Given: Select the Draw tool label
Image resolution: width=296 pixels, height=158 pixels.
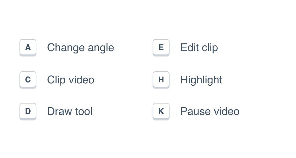Looking at the screenshot, I should (70, 111).
